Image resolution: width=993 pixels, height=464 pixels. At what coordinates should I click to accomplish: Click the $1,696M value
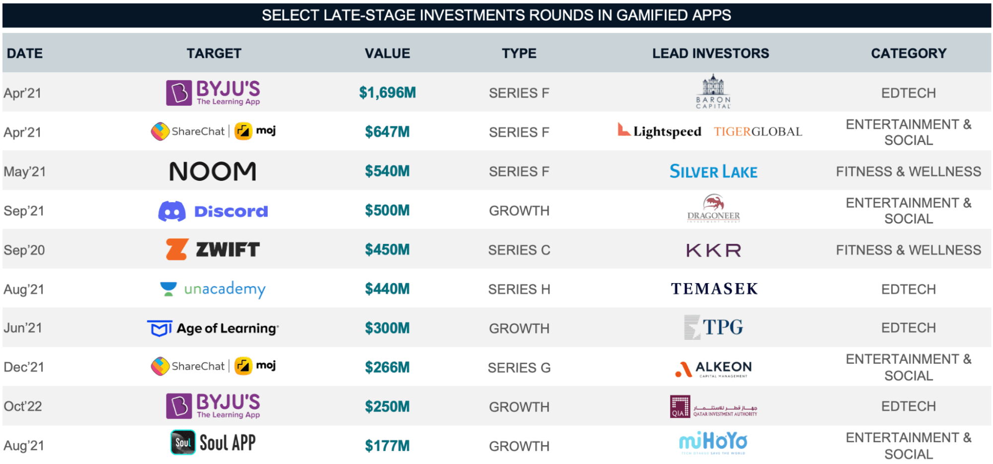click(x=387, y=93)
